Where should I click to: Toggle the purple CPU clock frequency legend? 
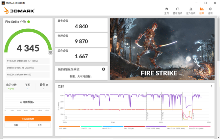156,126
